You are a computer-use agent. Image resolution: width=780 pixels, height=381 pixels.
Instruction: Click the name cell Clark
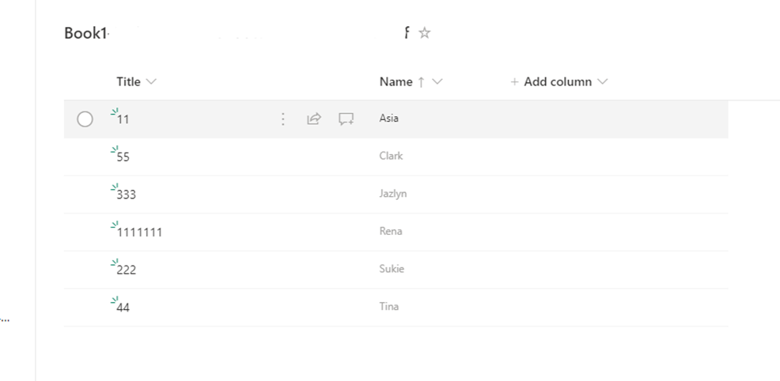(391, 156)
